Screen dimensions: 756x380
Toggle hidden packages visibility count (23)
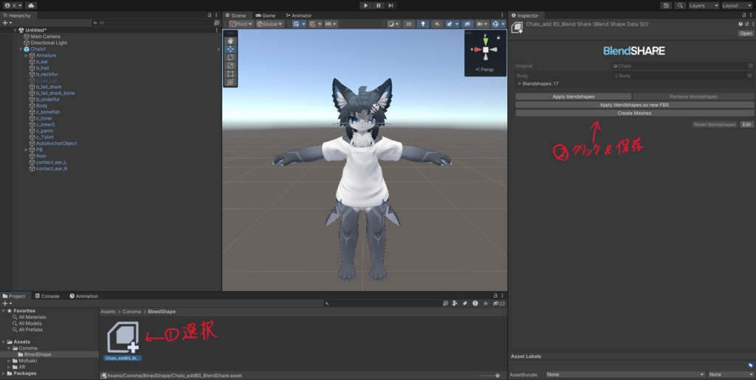click(x=499, y=303)
